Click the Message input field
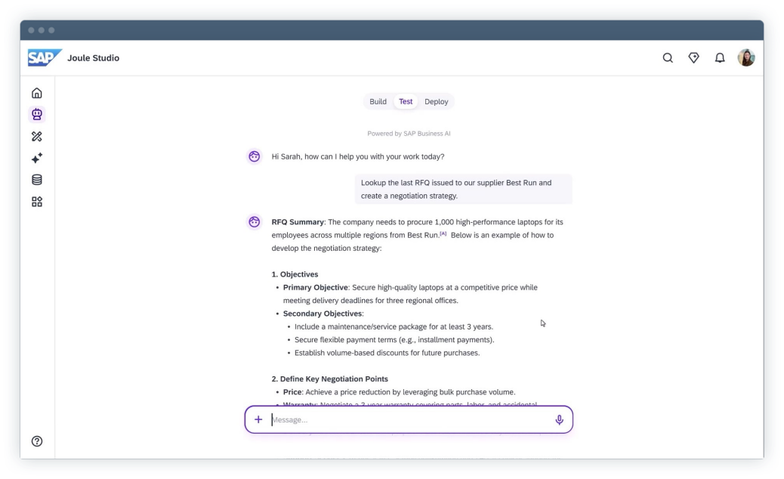Viewport: 784px width, 479px height. tap(410, 419)
